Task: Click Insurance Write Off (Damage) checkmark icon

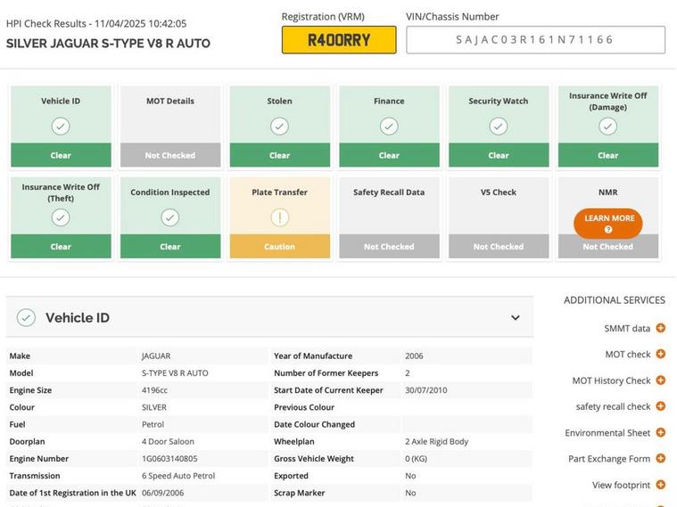Action: [x=608, y=127]
